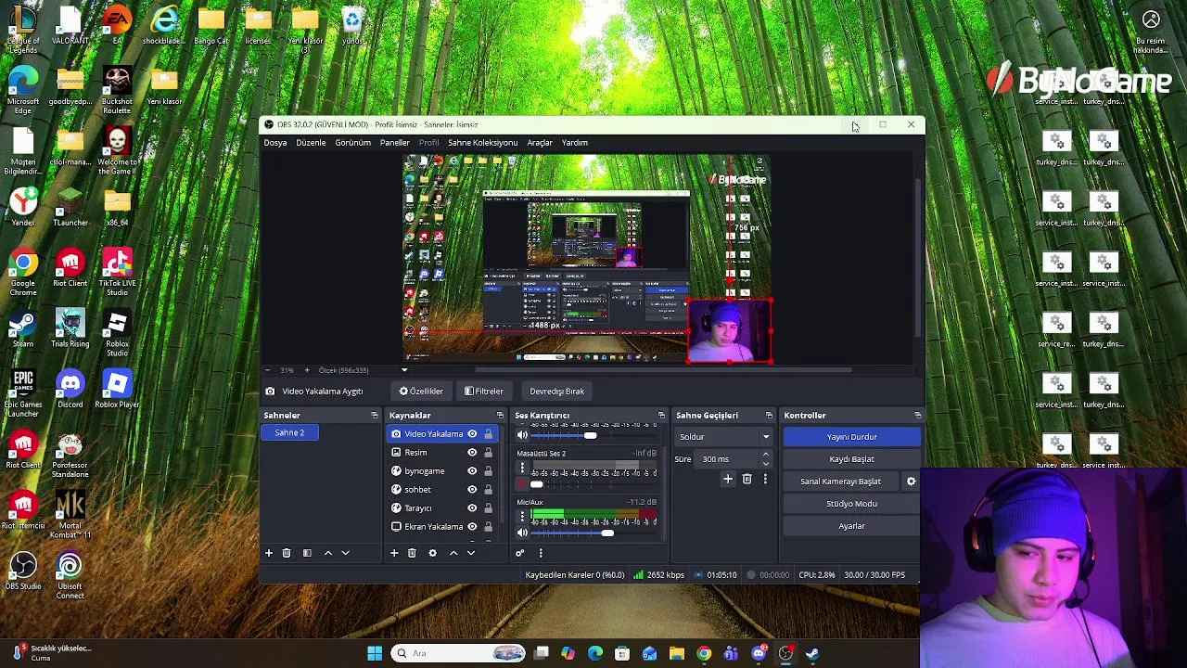Hide the Tarayıcı source
Screen dimensions: 1187x668
pyautogui.click(x=472, y=508)
